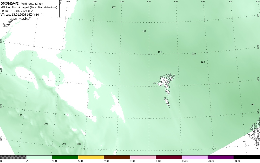Click the 14W longitude label
The height and width of the screenshot is (163, 260).
68,2
